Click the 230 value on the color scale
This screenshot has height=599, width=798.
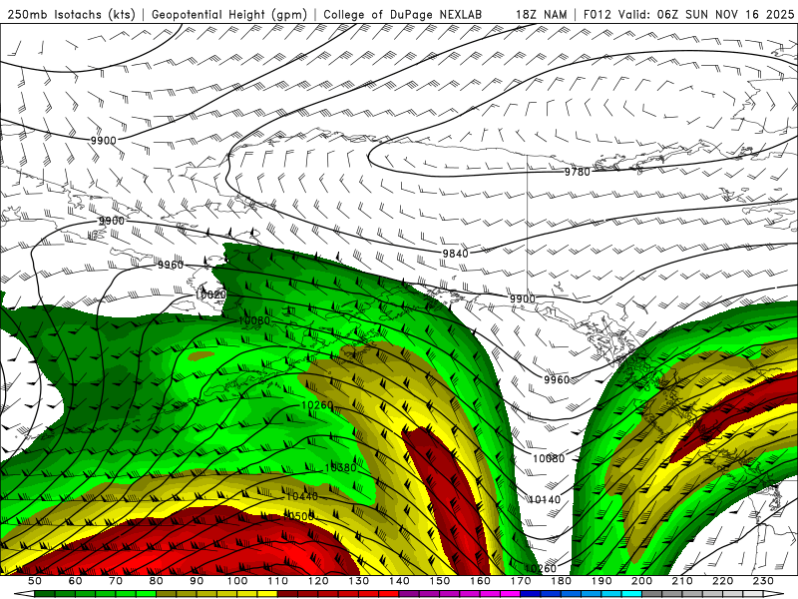pos(763,581)
